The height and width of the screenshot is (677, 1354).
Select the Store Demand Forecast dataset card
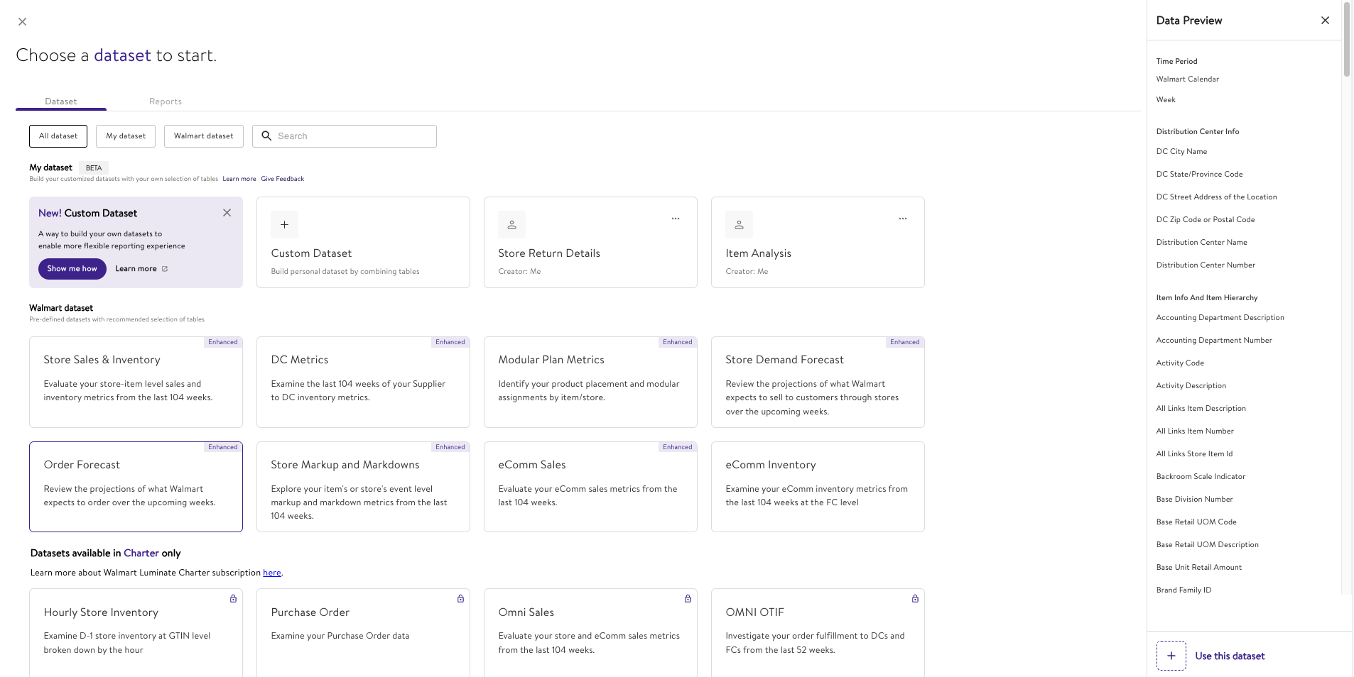(818, 382)
